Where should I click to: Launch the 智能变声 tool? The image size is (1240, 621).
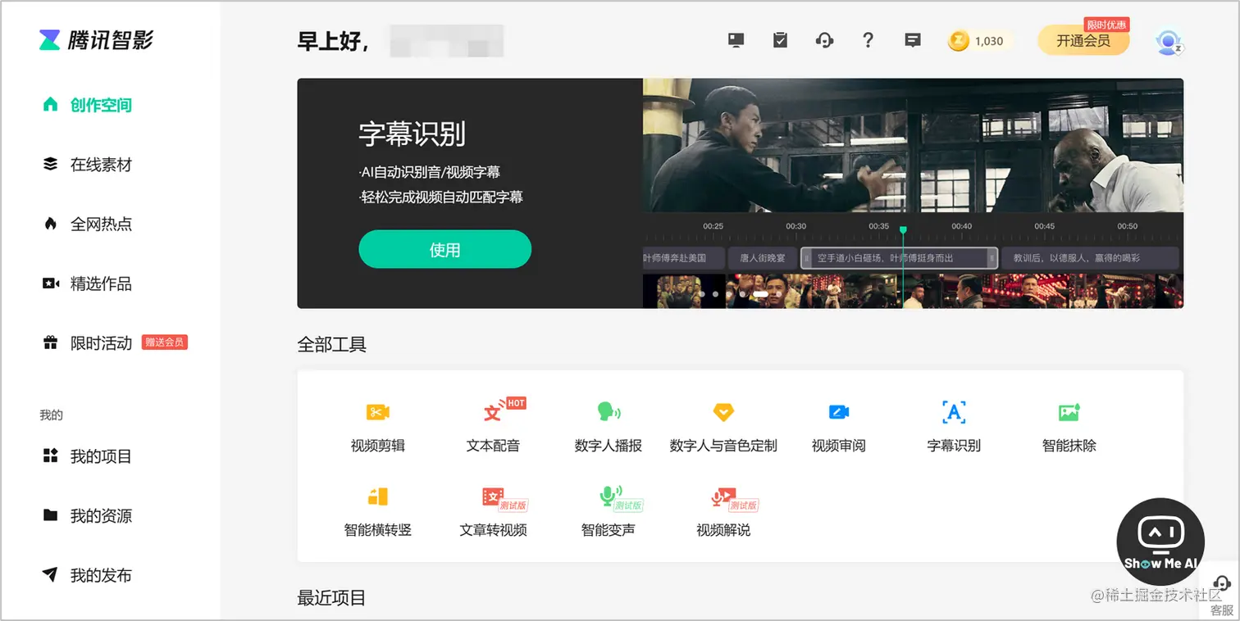pos(609,510)
